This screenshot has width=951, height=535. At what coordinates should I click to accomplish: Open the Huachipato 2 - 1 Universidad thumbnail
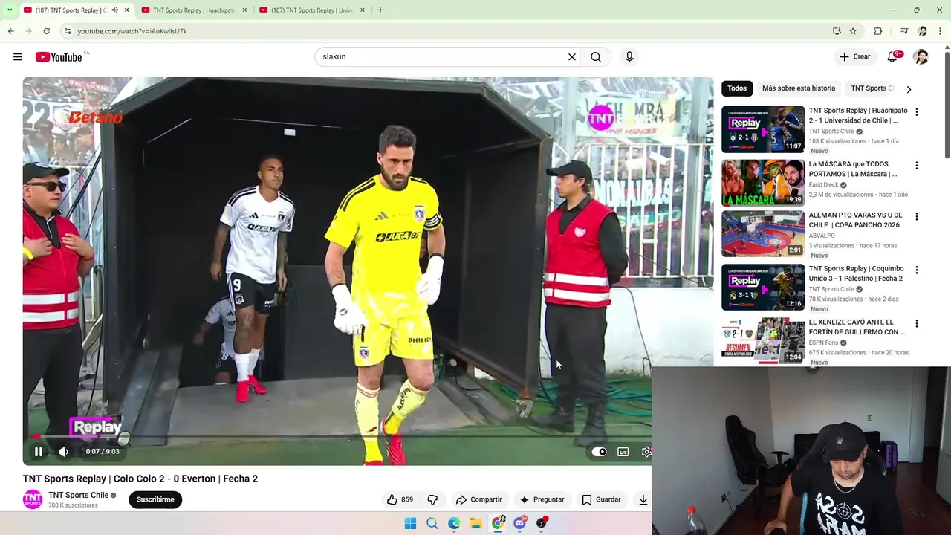pyautogui.click(x=763, y=129)
